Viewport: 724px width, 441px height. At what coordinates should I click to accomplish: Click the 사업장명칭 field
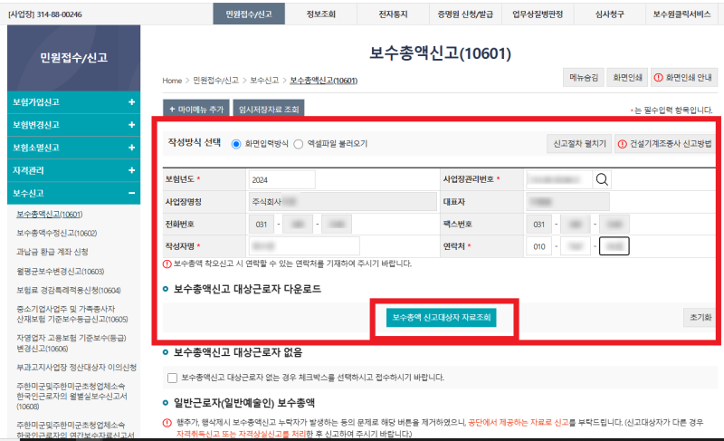(x=343, y=202)
